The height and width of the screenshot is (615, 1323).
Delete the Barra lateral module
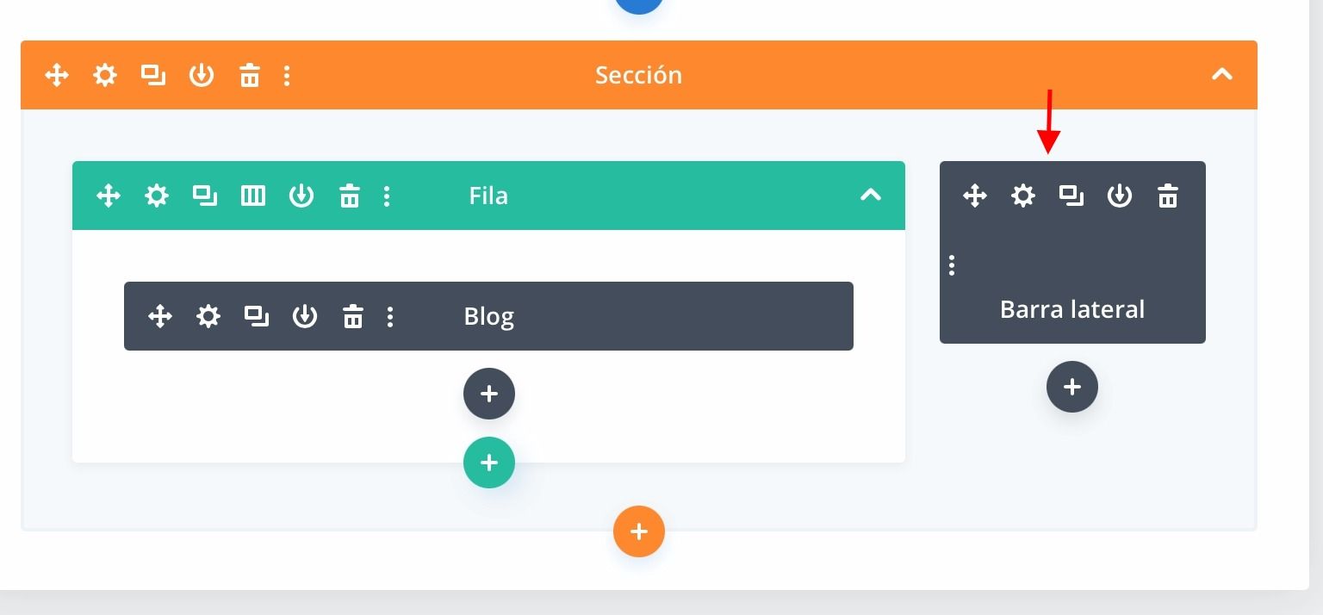[1168, 196]
